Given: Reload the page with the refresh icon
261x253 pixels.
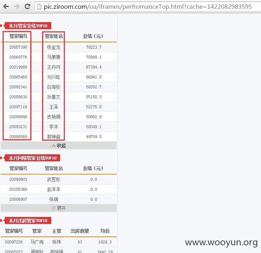Looking at the screenshot, I should coord(28,7).
